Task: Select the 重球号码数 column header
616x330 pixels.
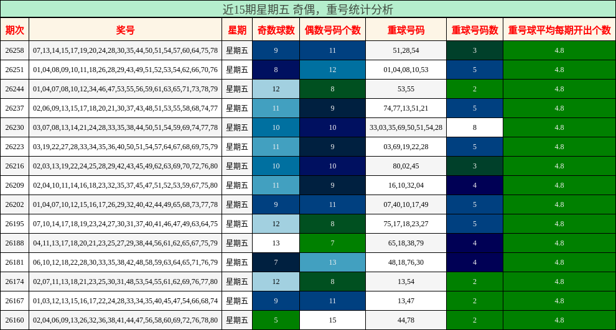Action: pos(475,30)
